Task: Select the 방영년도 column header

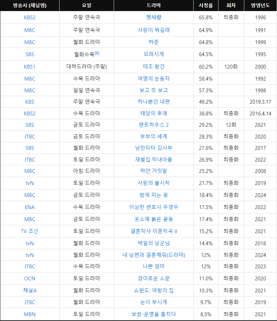Action: click(x=260, y=6)
